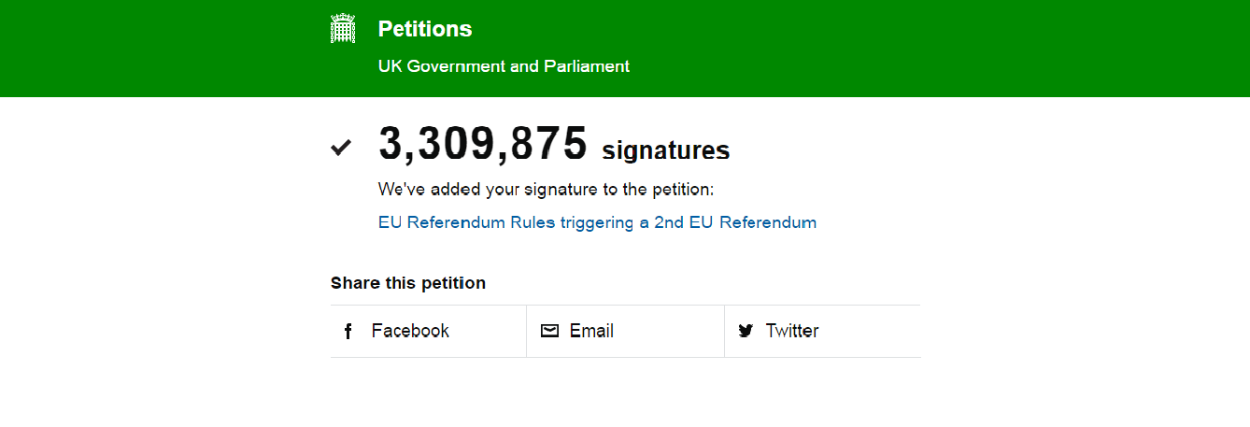Share via the Facebook text label
The width and height of the screenshot is (1250, 427).
(x=410, y=331)
